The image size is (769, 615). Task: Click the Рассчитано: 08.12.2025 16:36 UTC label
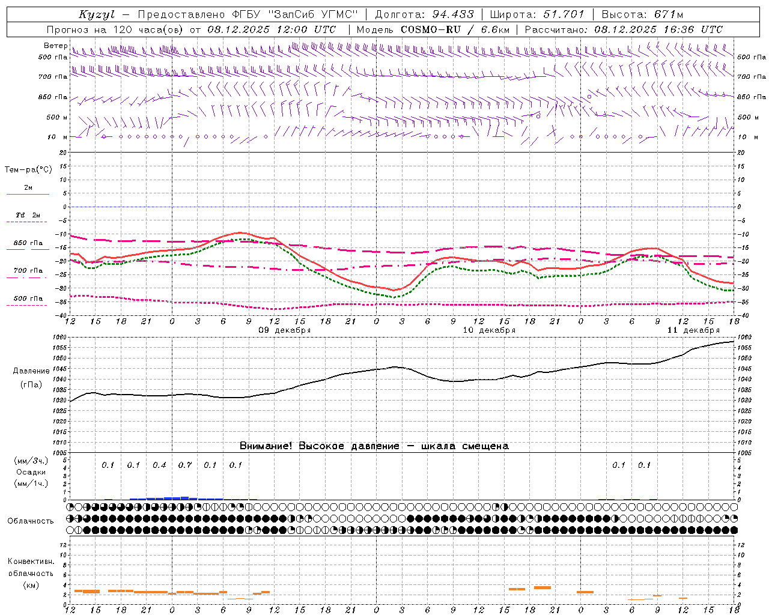(x=624, y=29)
